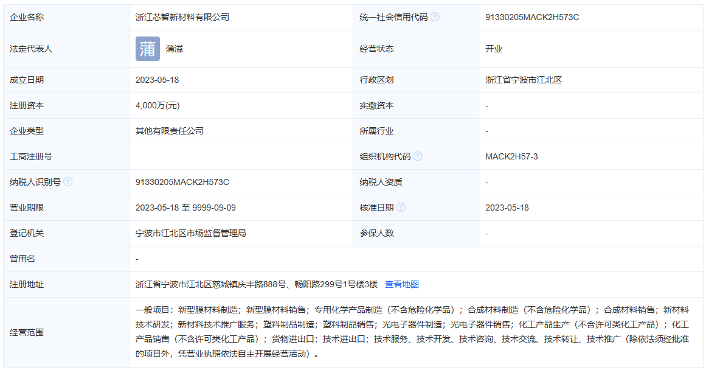706x370 pixels.
Task: Open help icon next to 统一社会信用代码
Action: tap(435, 16)
